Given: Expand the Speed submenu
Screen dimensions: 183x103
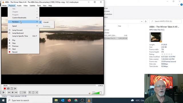Looking at the screenshot, I should pyautogui.click(x=23, y=26).
